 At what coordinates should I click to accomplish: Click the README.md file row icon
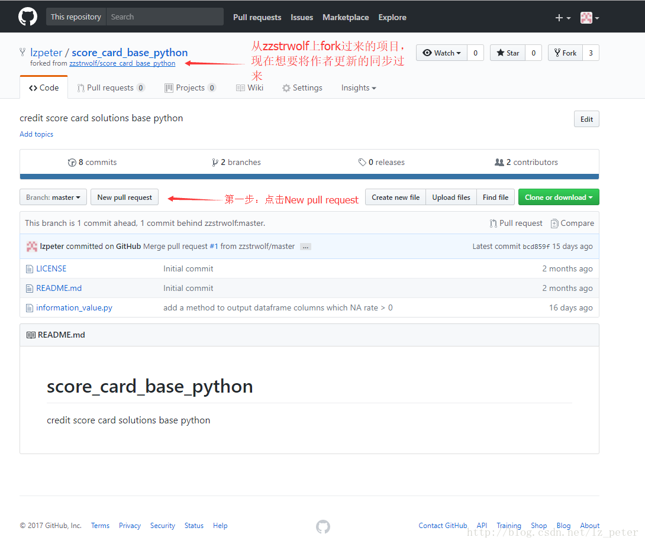(x=29, y=288)
